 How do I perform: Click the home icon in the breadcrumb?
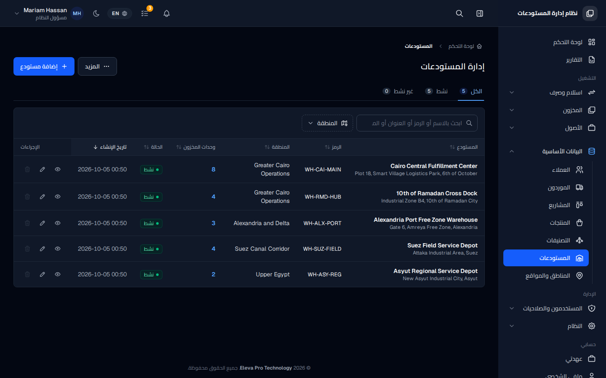(479, 46)
